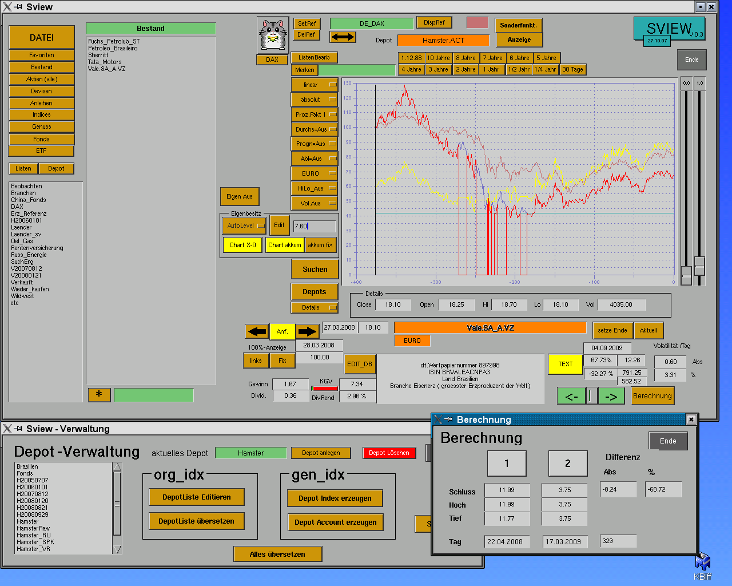Open the DATEI menu
The height and width of the screenshot is (586, 732).
tap(42, 37)
